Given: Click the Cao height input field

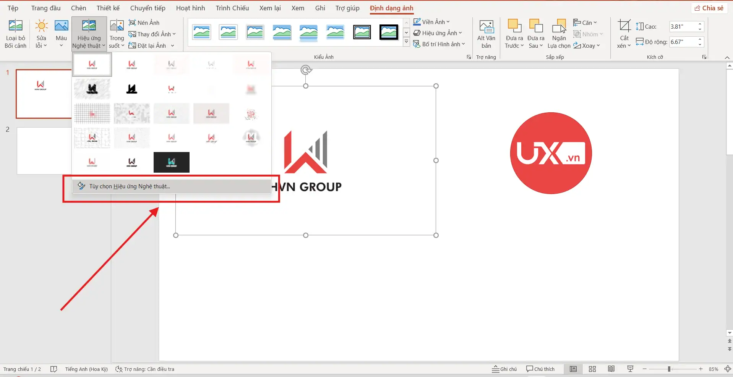Looking at the screenshot, I should coord(683,26).
